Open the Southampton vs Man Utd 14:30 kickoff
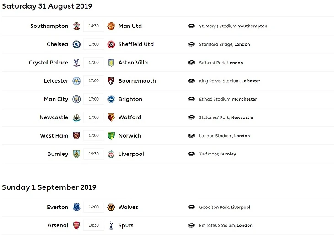The image size is (334, 235). click(94, 26)
